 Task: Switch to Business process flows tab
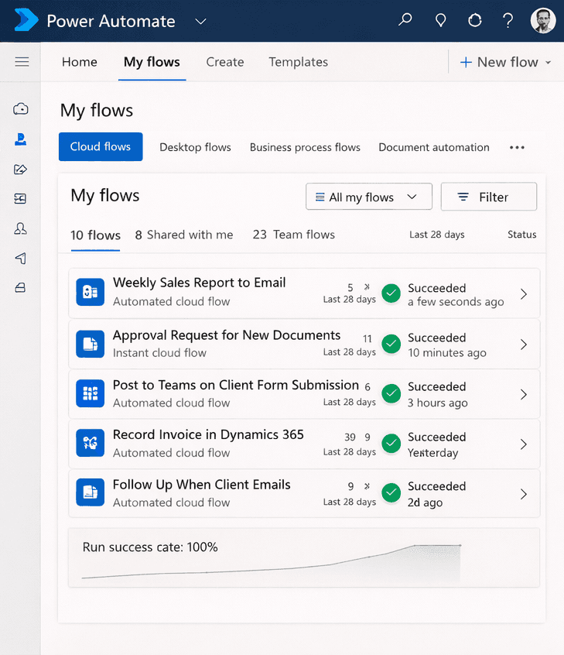click(x=305, y=147)
